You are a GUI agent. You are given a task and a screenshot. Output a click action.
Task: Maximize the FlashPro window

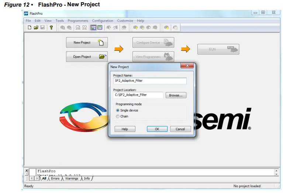(263, 12)
